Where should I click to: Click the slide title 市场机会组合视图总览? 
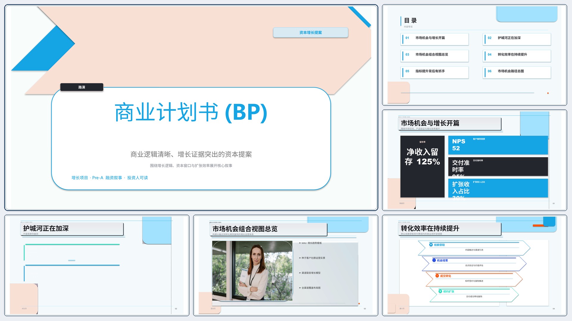245,229
